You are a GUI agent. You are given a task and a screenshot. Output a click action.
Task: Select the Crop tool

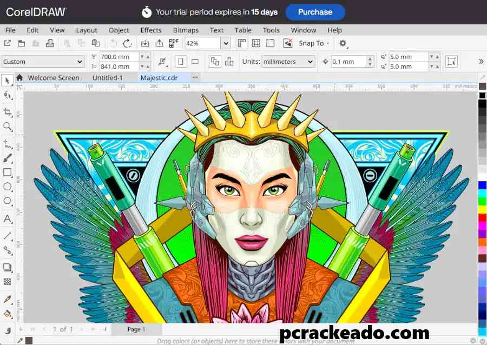tap(8, 112)
